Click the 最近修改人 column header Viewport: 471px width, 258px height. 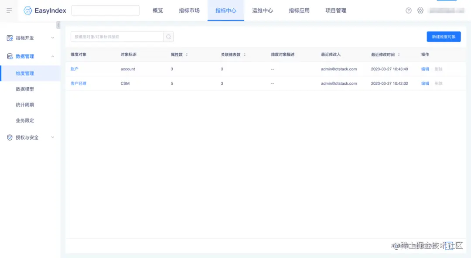[x=331, y=55]
